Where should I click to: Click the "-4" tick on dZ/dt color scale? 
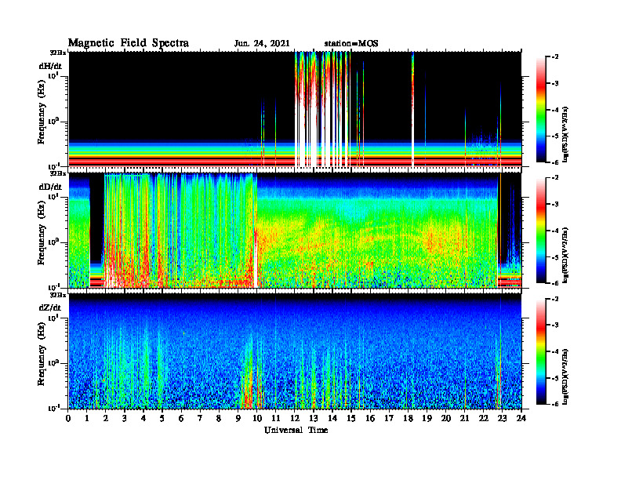pyautogui.click(x=555, y=351)
